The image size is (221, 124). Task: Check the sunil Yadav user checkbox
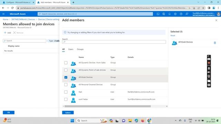(x=66, y=99)
